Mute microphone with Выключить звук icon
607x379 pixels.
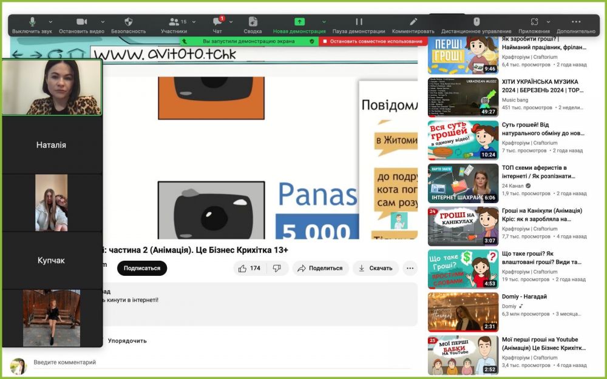[x=32, y=22]
